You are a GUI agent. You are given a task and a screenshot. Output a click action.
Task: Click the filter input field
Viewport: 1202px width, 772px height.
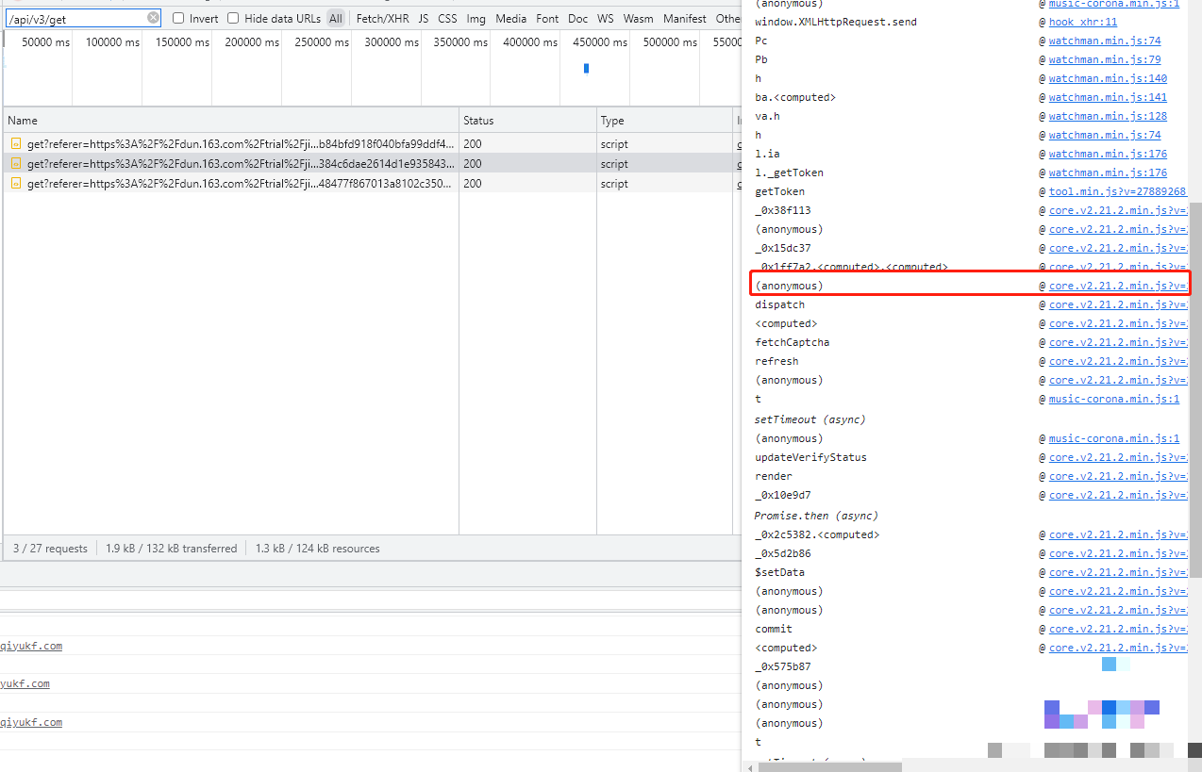pyautogui.click(x=75, y=18)
